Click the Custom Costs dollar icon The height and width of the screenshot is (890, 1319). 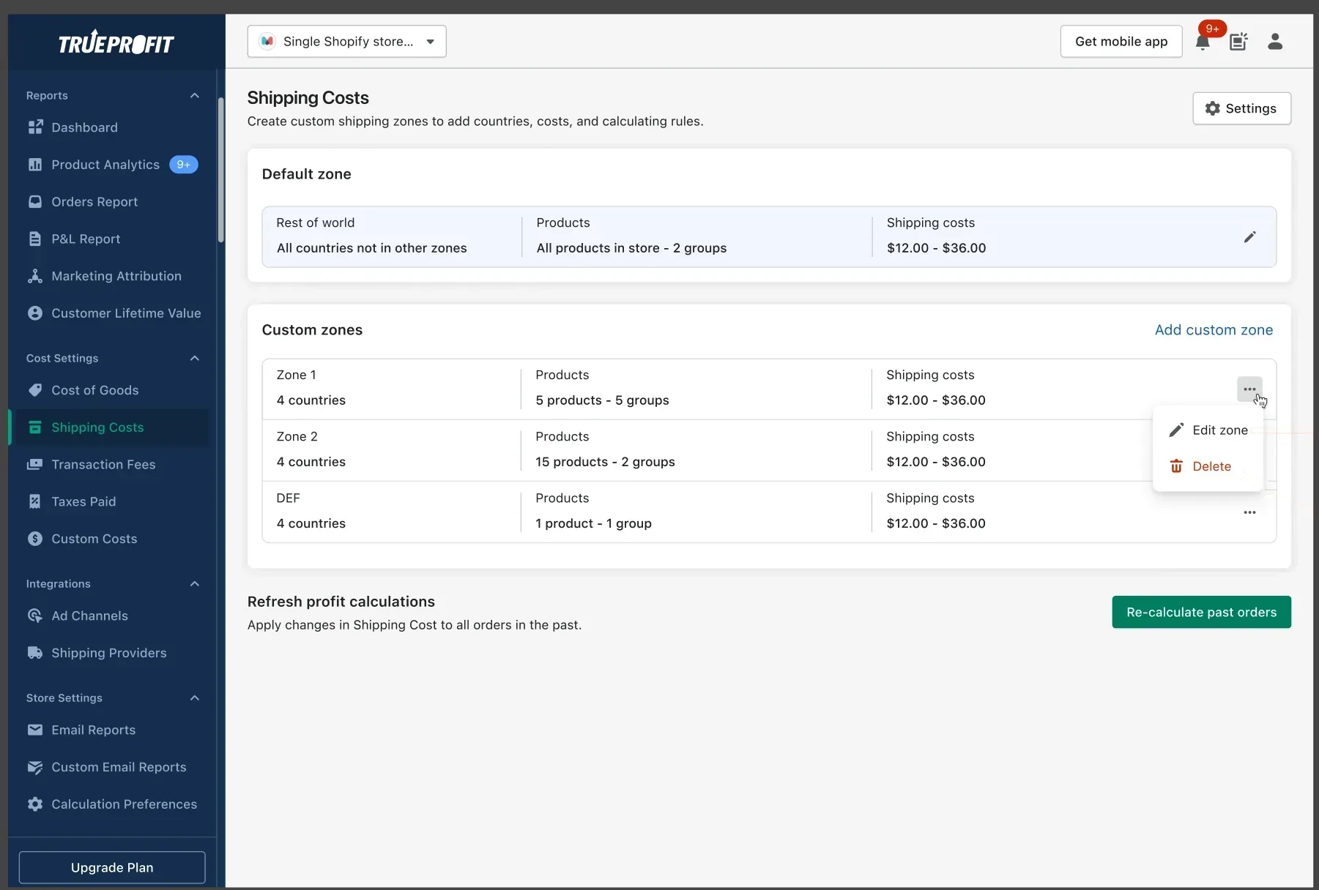pos(35,539)
